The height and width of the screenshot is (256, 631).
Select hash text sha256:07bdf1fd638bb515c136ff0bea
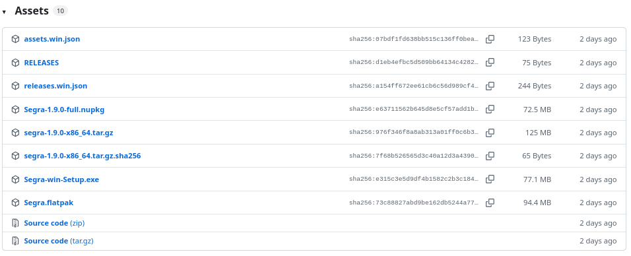tap(414, 39)
